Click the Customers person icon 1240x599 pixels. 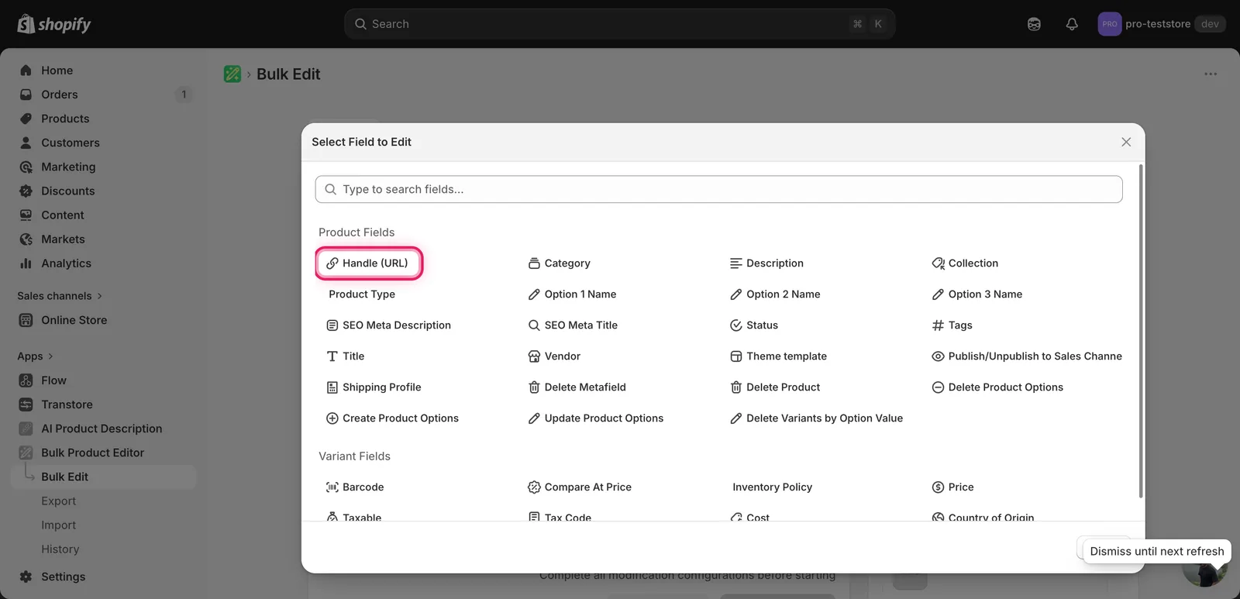tap(26, 143)
